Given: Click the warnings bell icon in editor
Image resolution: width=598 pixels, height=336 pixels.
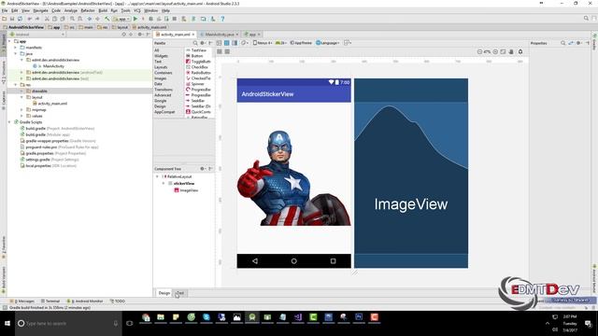Looking at the screenshot, I should [520, 51].
